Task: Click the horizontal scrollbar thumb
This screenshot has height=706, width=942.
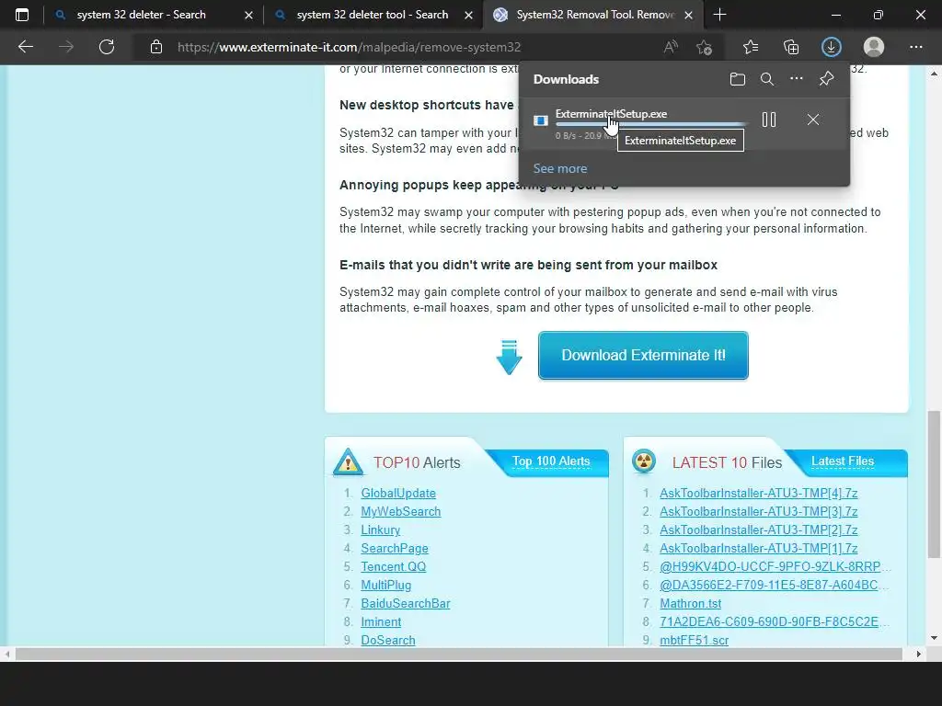Action: 459,654
